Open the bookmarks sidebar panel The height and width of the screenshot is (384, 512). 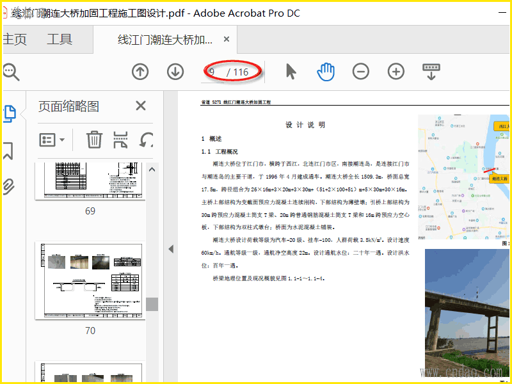point(8,150)
